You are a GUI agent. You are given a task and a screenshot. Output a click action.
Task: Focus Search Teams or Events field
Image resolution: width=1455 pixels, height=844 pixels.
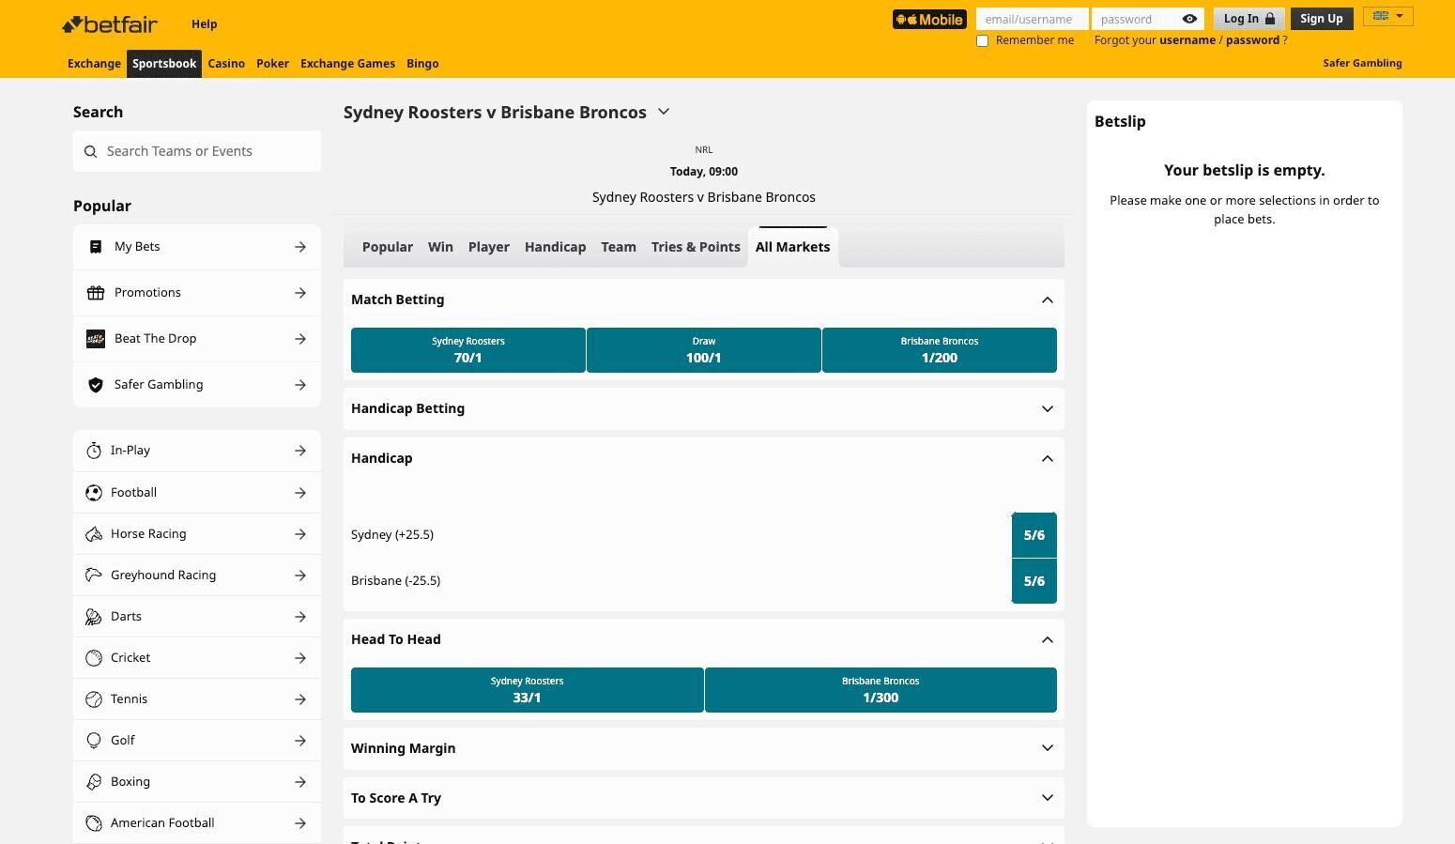[197, 151]
